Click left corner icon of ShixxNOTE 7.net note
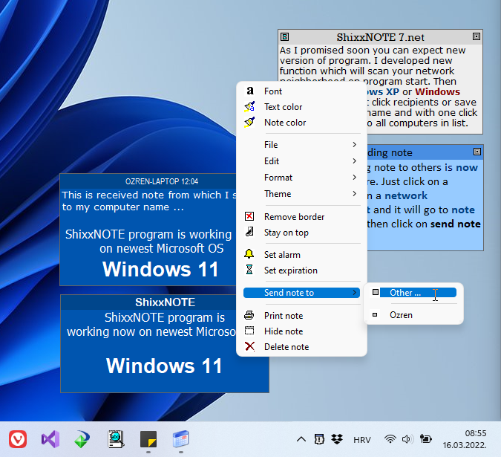Image resolution: width=501 pixels, height=457 pixels. tap(284, 37)
